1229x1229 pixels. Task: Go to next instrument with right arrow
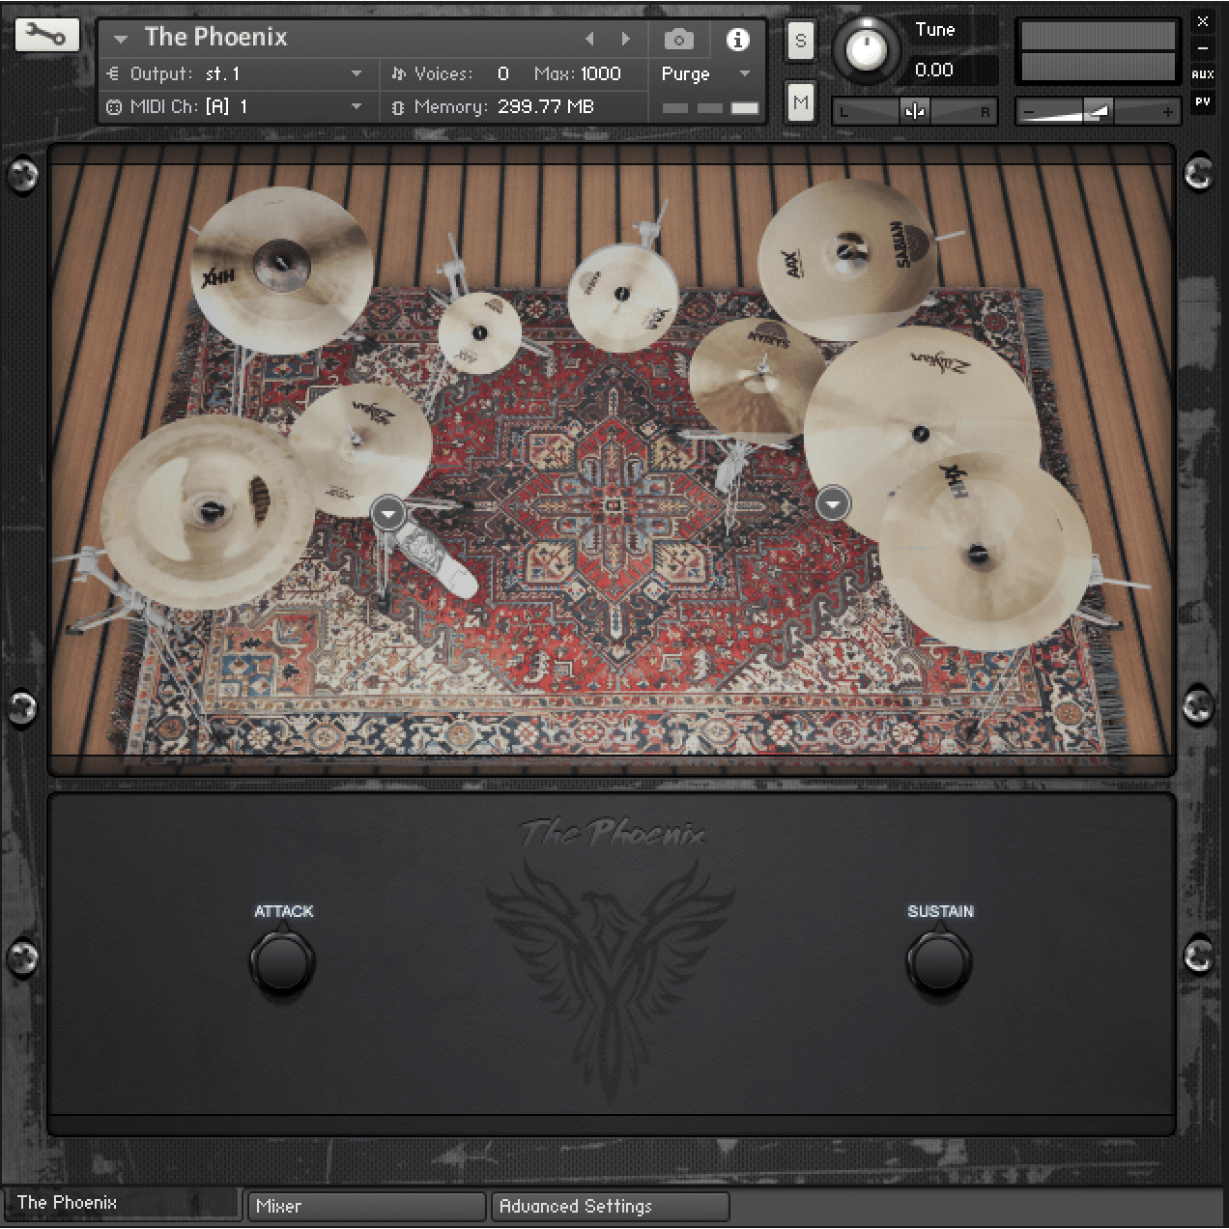[626, 40]
